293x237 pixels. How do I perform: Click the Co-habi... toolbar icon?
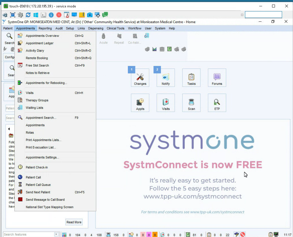pos(135,39)
